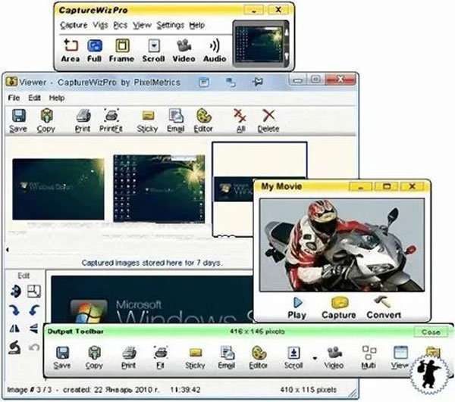Click the Video capture icon in CaptureWizPro
The image size is (455, 402).
click(184, 51)
